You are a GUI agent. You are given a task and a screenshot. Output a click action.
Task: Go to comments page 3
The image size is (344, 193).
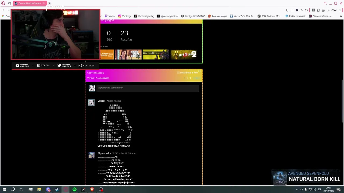(190, 78)
